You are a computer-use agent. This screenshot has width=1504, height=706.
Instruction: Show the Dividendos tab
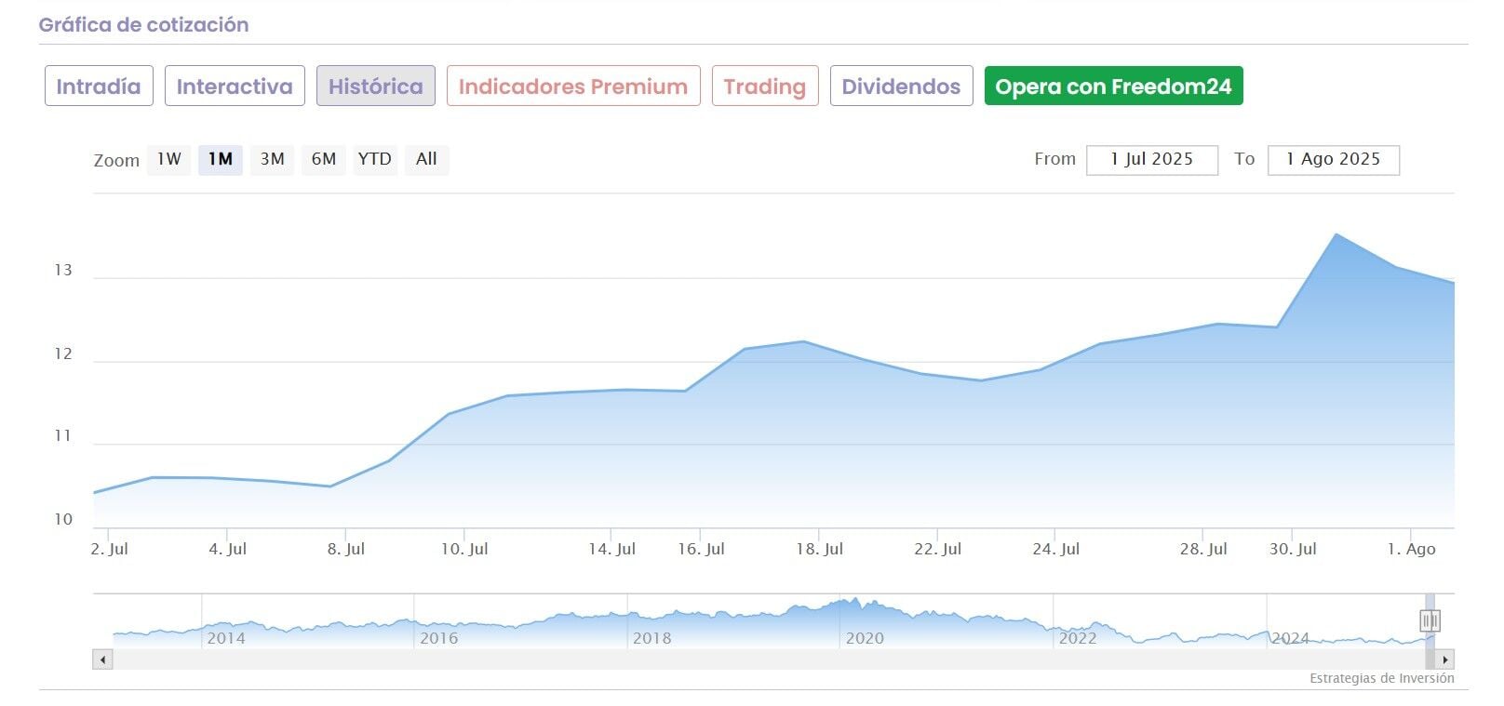901,87
